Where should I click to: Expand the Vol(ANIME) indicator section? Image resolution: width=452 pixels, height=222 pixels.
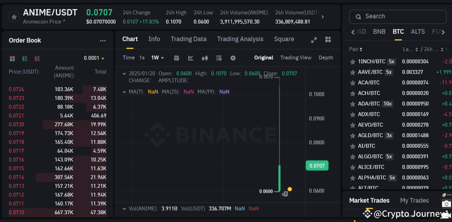click(124, 208)
